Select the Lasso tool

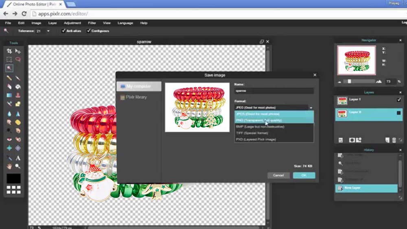pos(18,59)
